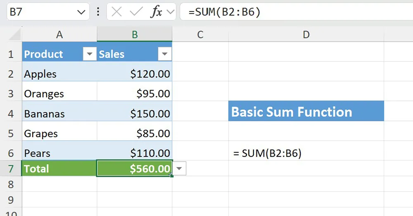Image resolution: width=413 pixels, height=216 pixels.
Task: Click the Enter checkmark icon in formula bar
Action: tap(136, 12)
